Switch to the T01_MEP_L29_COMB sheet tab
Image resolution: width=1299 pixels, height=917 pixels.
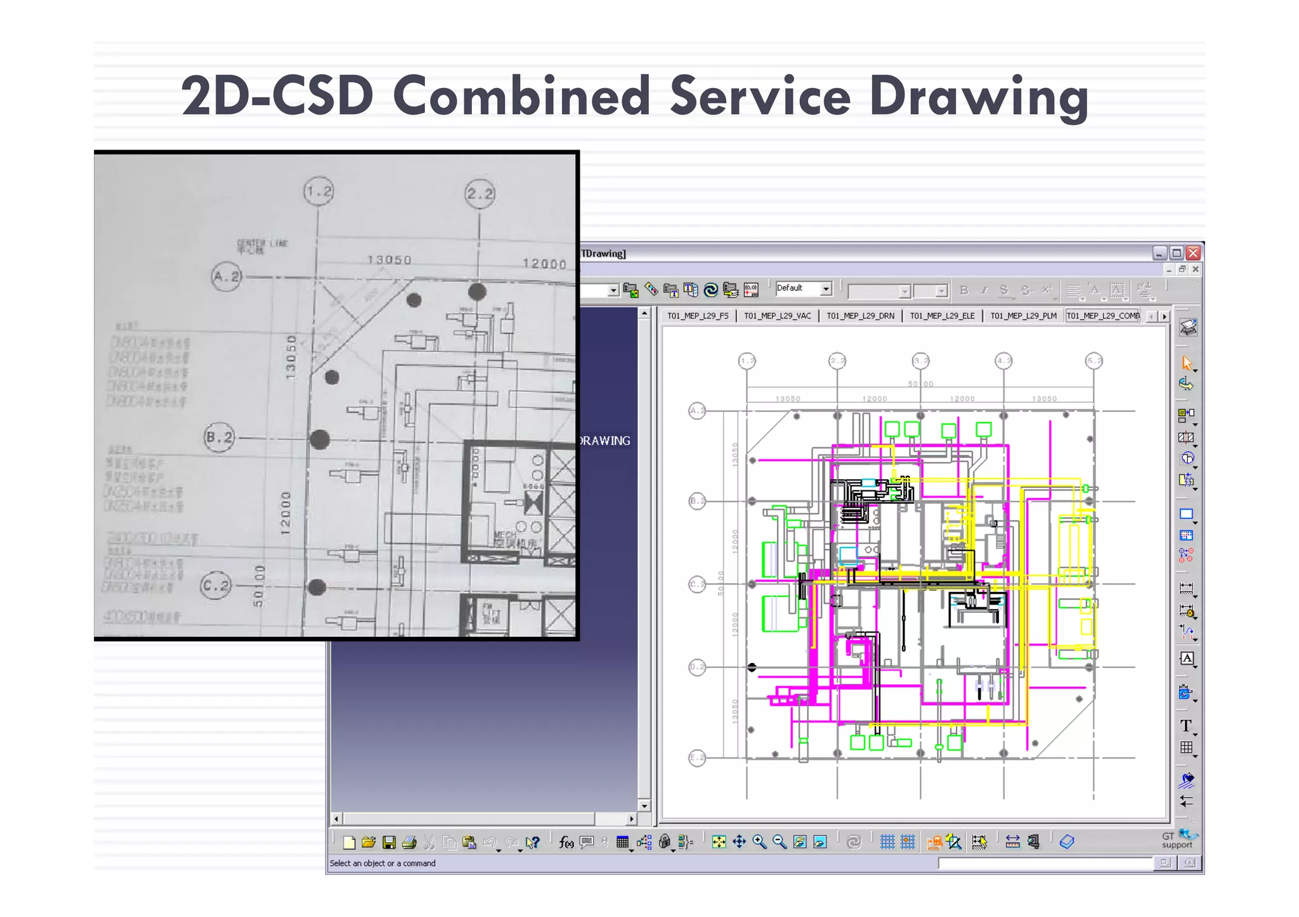[x=1103, y=316]
